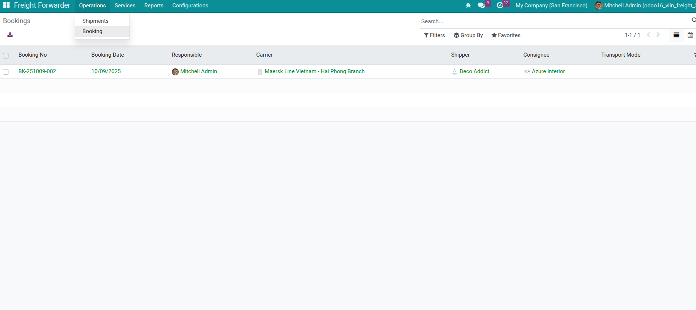The width and height of the screenshot is (696, 310).
Task: Switch to calendar view icon
Action: tap(690, 35)
